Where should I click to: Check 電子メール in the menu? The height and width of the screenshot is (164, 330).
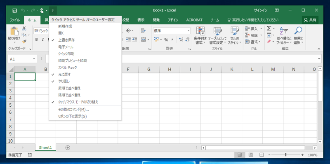85,47
